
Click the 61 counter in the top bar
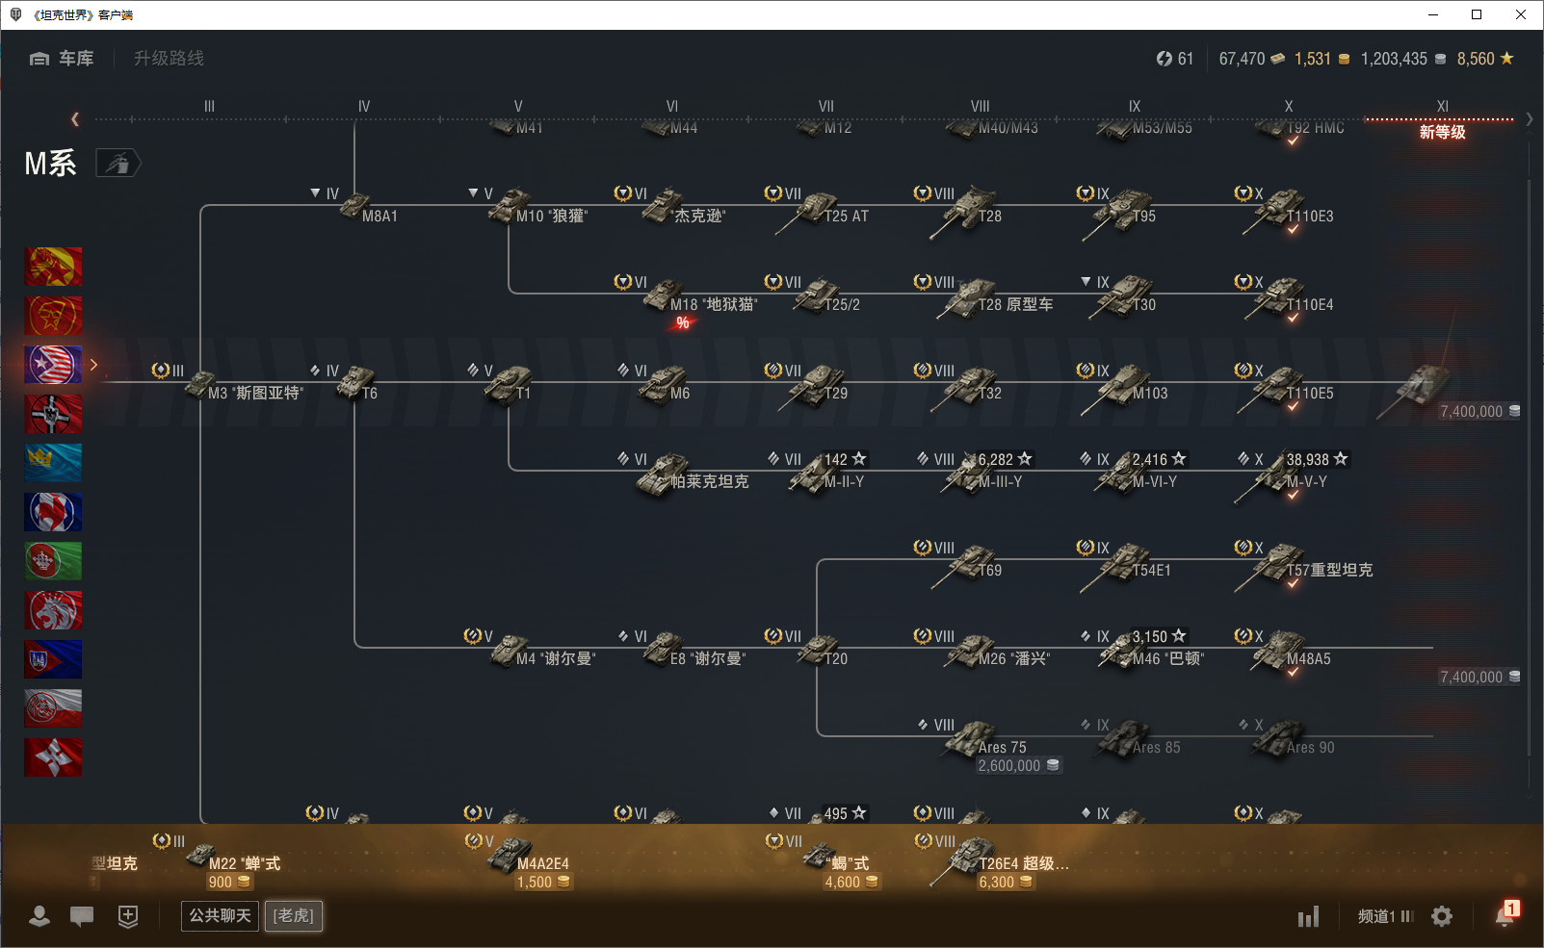click(x=1174, y=59)
